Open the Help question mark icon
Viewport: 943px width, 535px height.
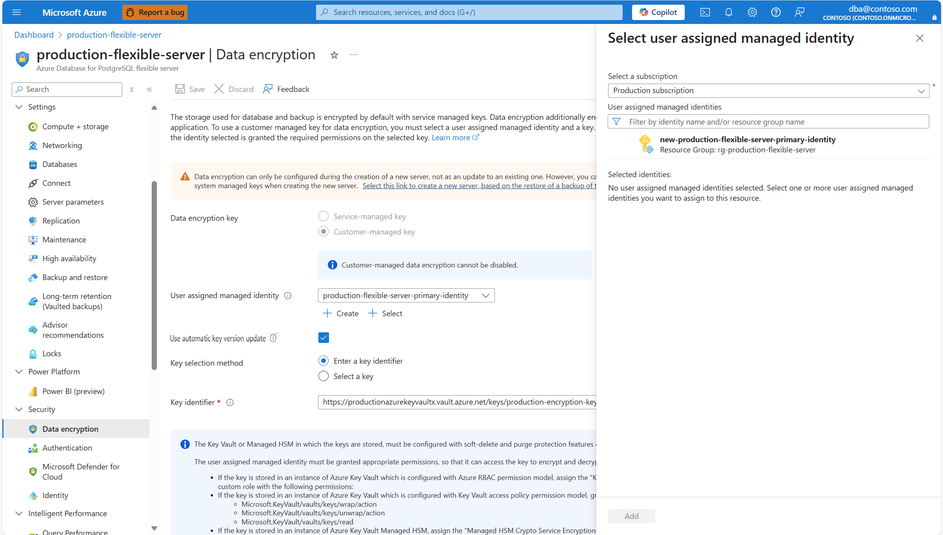(x=776, y=12)
